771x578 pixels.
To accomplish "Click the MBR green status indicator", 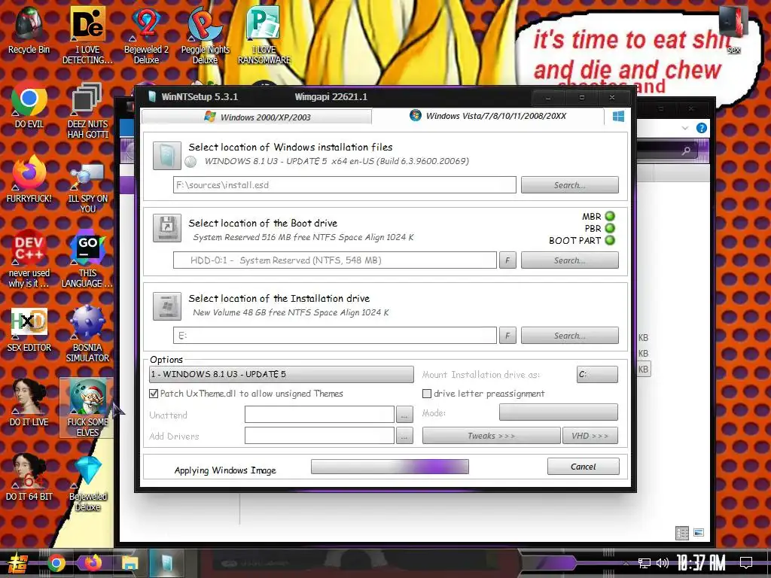I will point(610,216).
